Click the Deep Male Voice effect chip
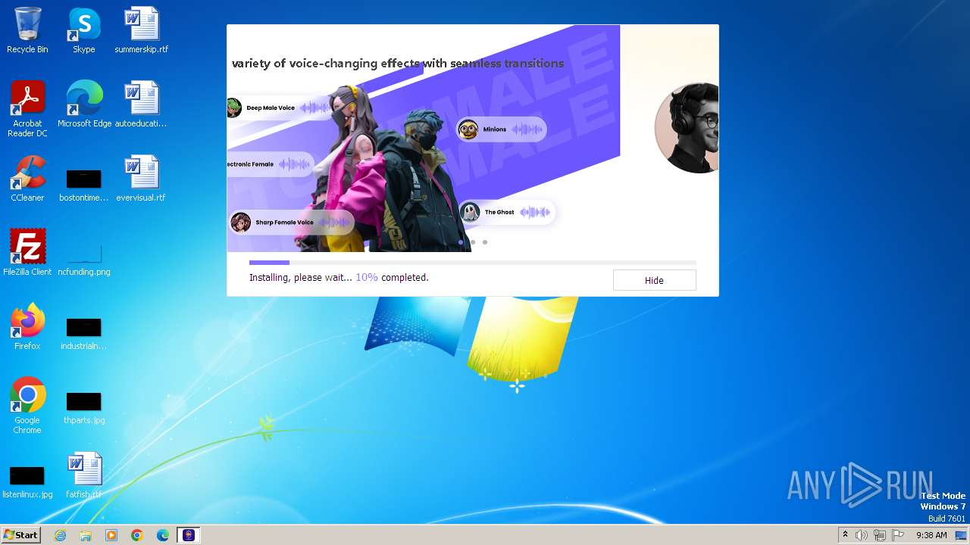Viewport: 970px width, 545px height. pos(279,107)
